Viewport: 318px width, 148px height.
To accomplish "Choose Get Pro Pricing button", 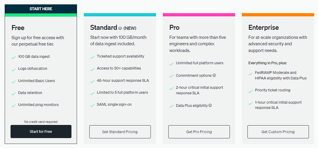I will tap(199, 132).
